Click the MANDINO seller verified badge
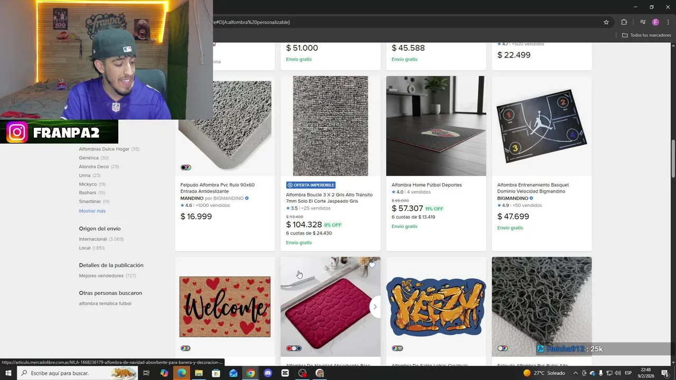 [247, 198]
